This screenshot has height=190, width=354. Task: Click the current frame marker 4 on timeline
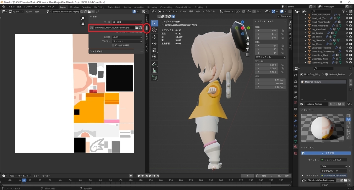[x=24, y=180]
